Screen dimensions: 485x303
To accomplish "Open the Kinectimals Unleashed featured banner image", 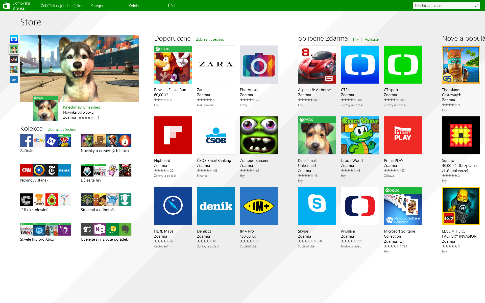I will point(80,69).
